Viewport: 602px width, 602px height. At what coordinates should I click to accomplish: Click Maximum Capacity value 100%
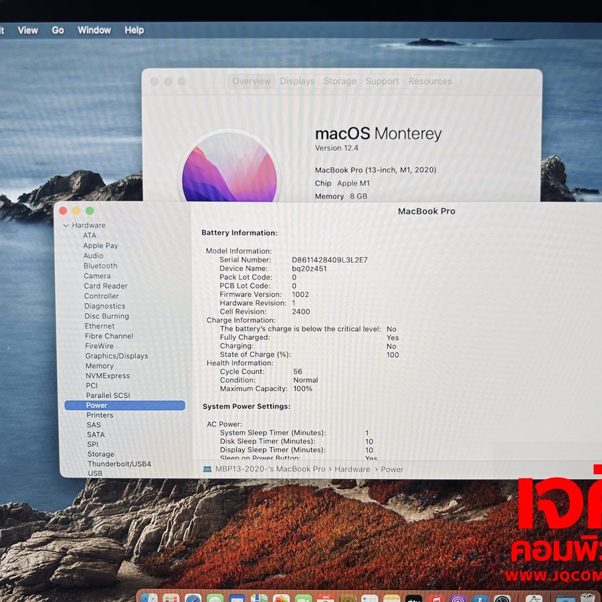[302, 389]
